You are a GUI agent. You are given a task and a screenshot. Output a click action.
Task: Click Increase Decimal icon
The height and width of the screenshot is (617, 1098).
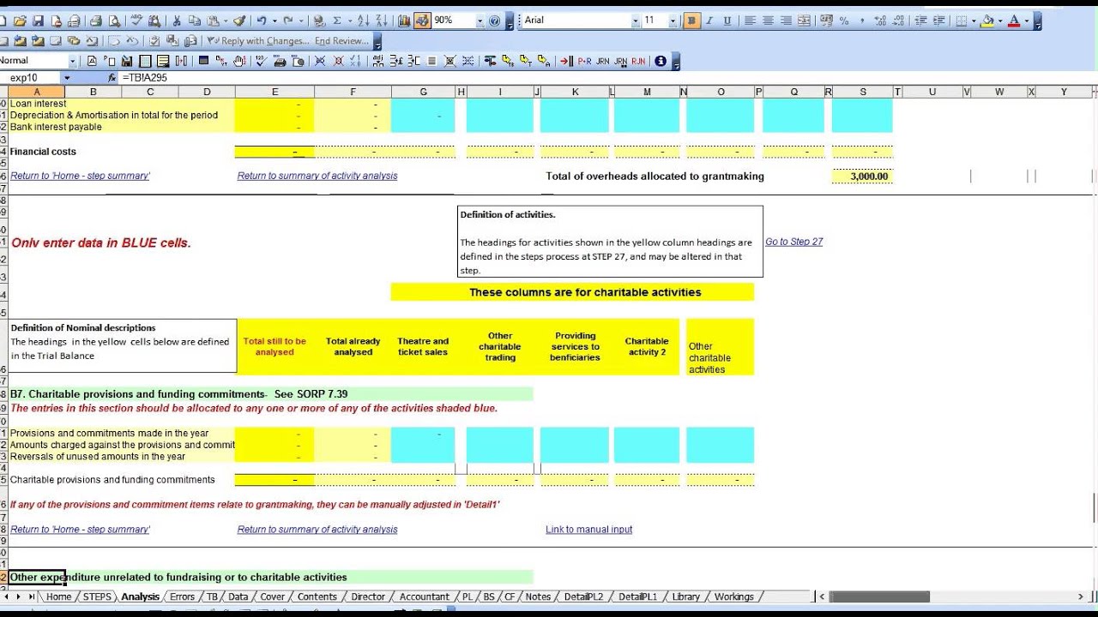click(x=880, y=21)
